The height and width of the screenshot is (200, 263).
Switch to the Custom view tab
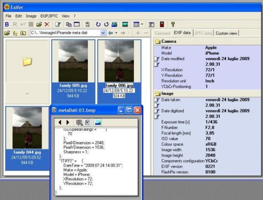227,33
